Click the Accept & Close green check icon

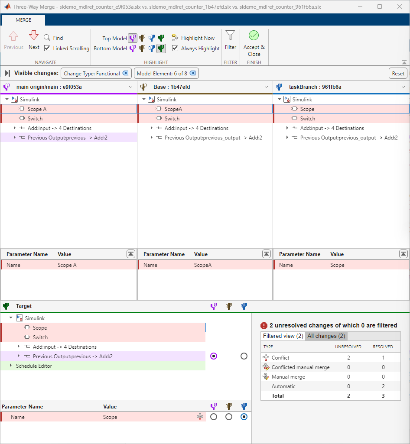coord(254,35)
